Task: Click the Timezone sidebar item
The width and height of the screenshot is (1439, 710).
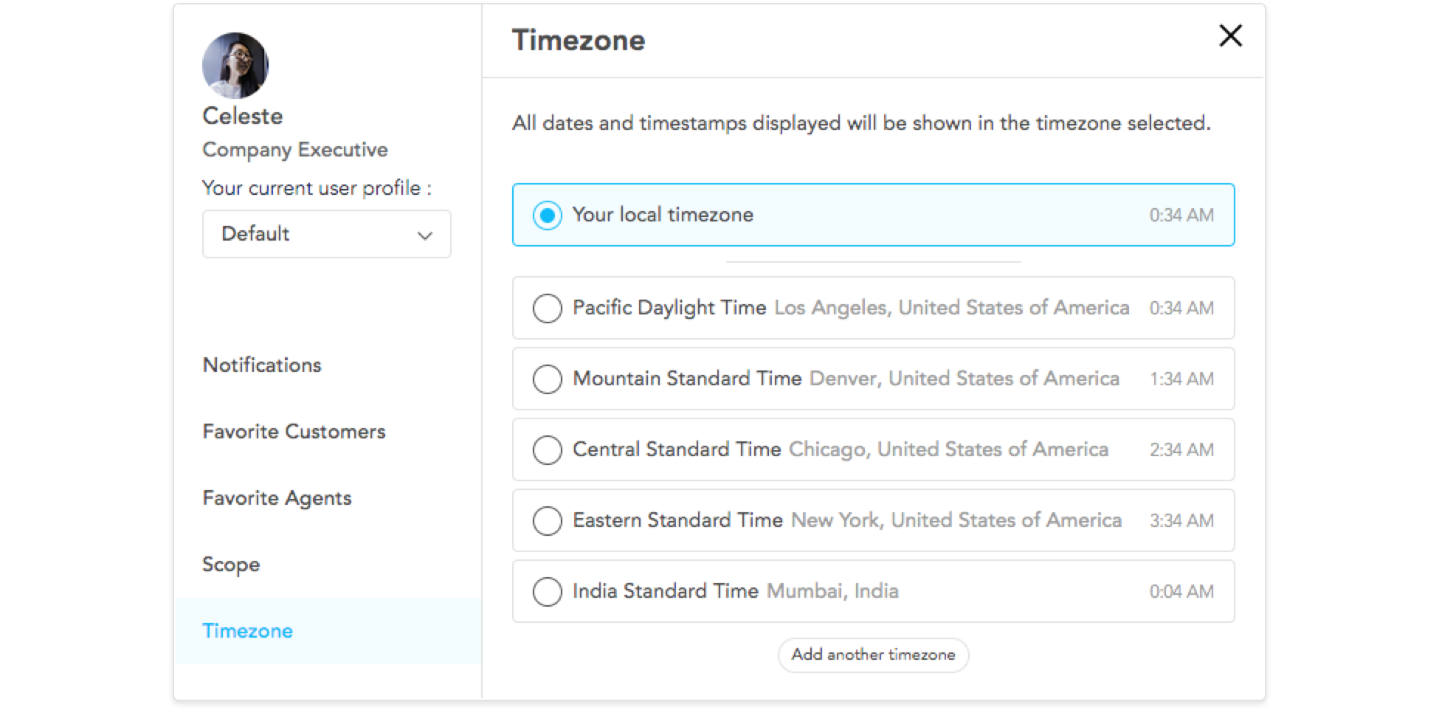Action: click(328, 631)
